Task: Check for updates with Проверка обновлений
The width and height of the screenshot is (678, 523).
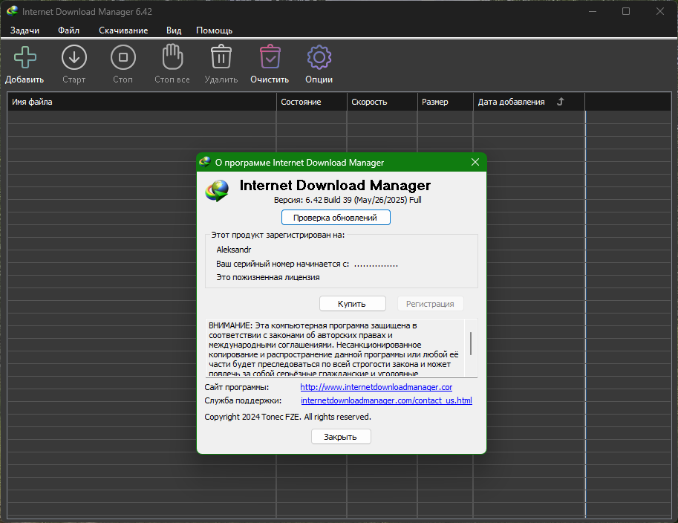Action: [336, 217]
